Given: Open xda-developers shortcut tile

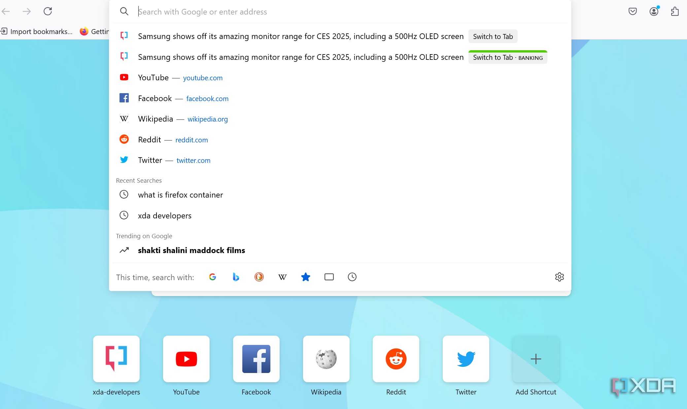Looking at the screenshot, I should coord(116,359).
